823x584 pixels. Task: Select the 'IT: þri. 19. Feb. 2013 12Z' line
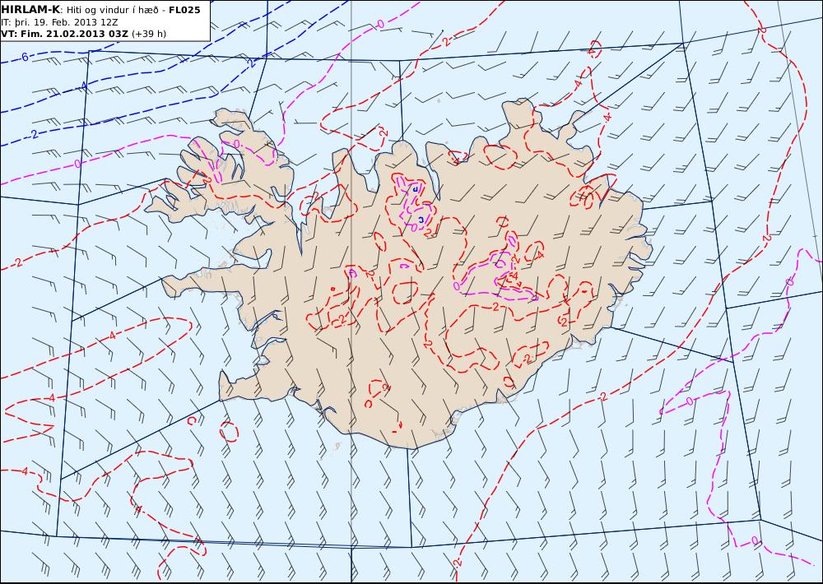[x=59, y=22]
